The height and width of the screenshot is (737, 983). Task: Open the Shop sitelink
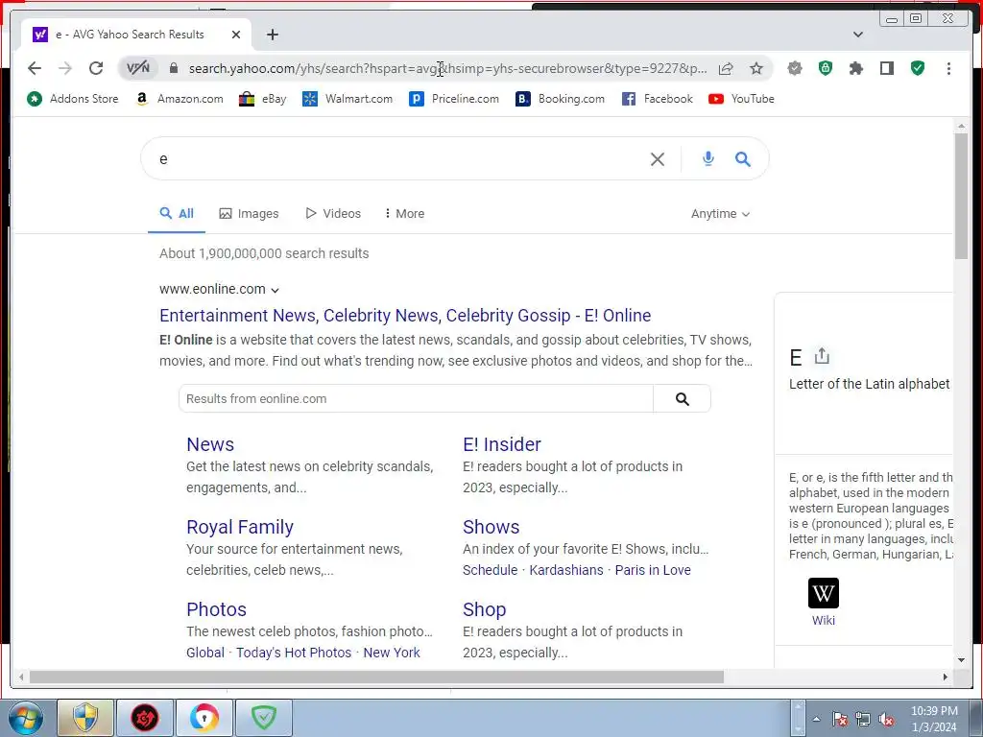pos(484,609)
